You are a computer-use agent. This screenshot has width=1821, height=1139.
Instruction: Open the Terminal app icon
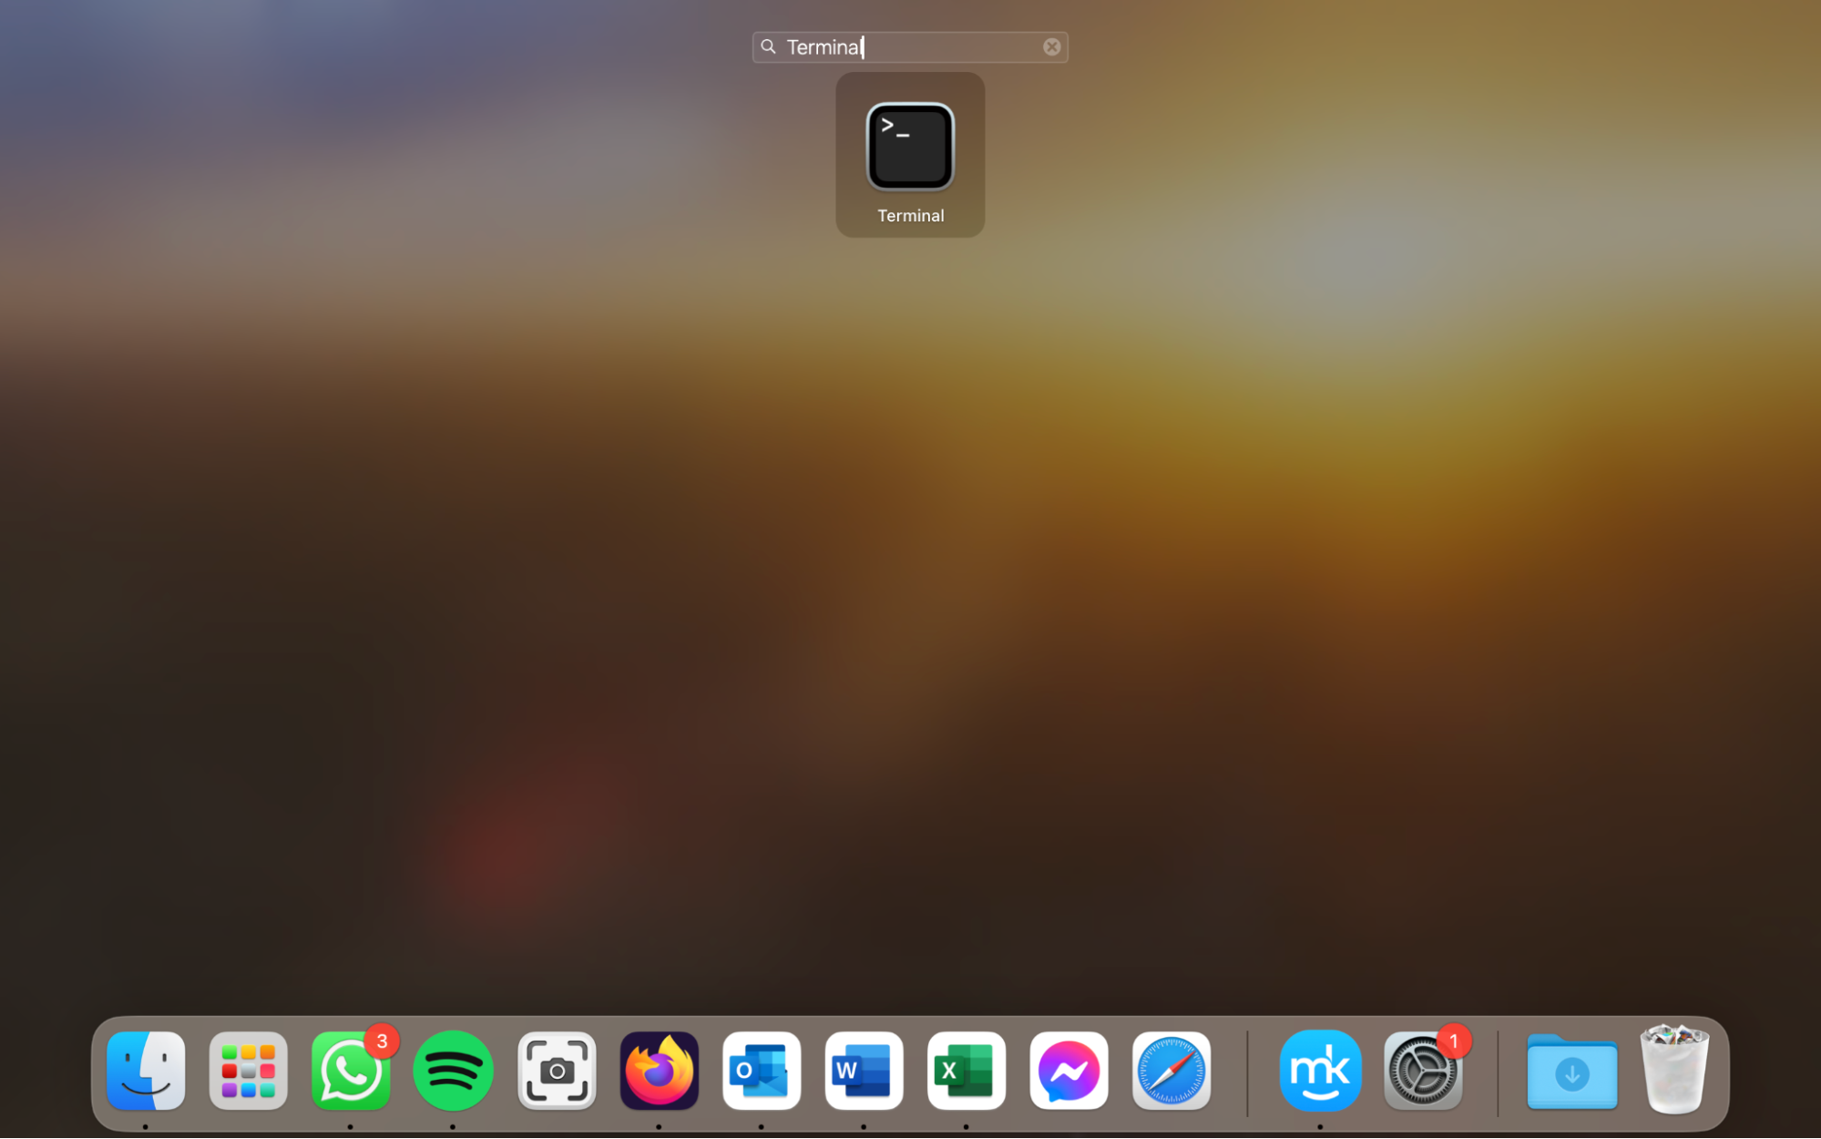[x=910, y=147]
